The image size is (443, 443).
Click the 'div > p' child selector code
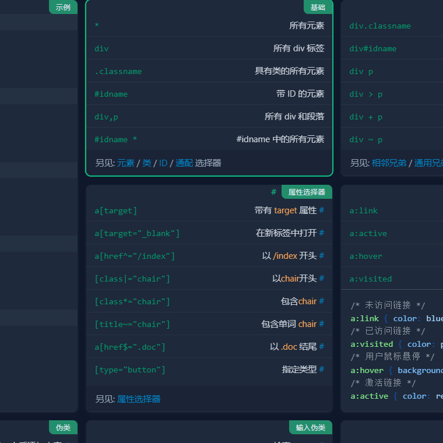pyautogui.click(x=366, y=94)
